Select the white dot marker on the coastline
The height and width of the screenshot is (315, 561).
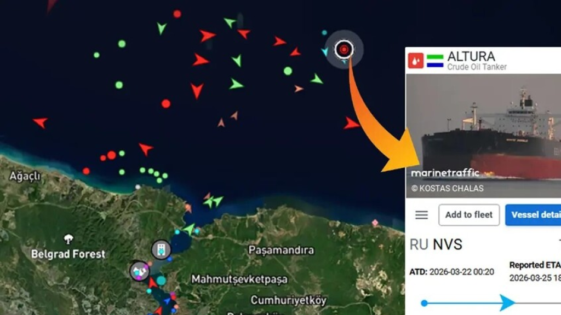[138, 187]
